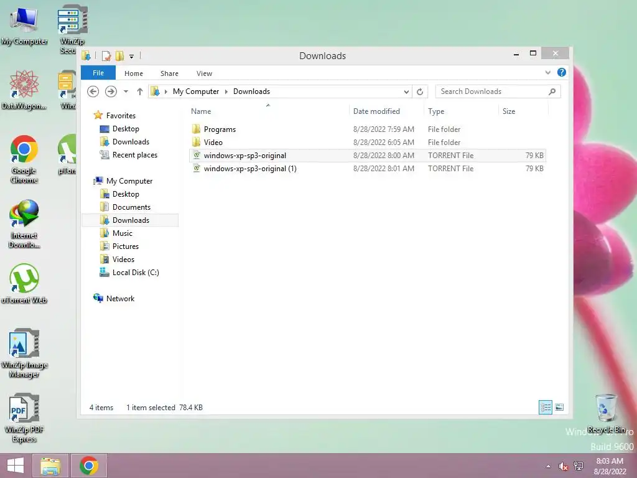The width and height of the screenshot is (637, 478).
Task: Open WinZip PDF Express desktop icon
Action: tap(24, 418)
